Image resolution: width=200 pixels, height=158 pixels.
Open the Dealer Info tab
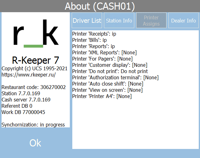point(183,20)
